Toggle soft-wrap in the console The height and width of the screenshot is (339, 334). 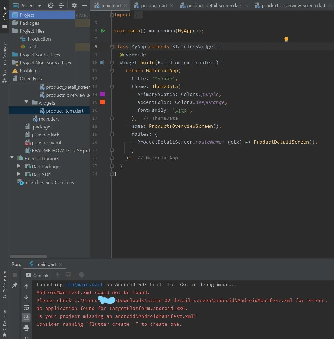click(x=26, y=307)
